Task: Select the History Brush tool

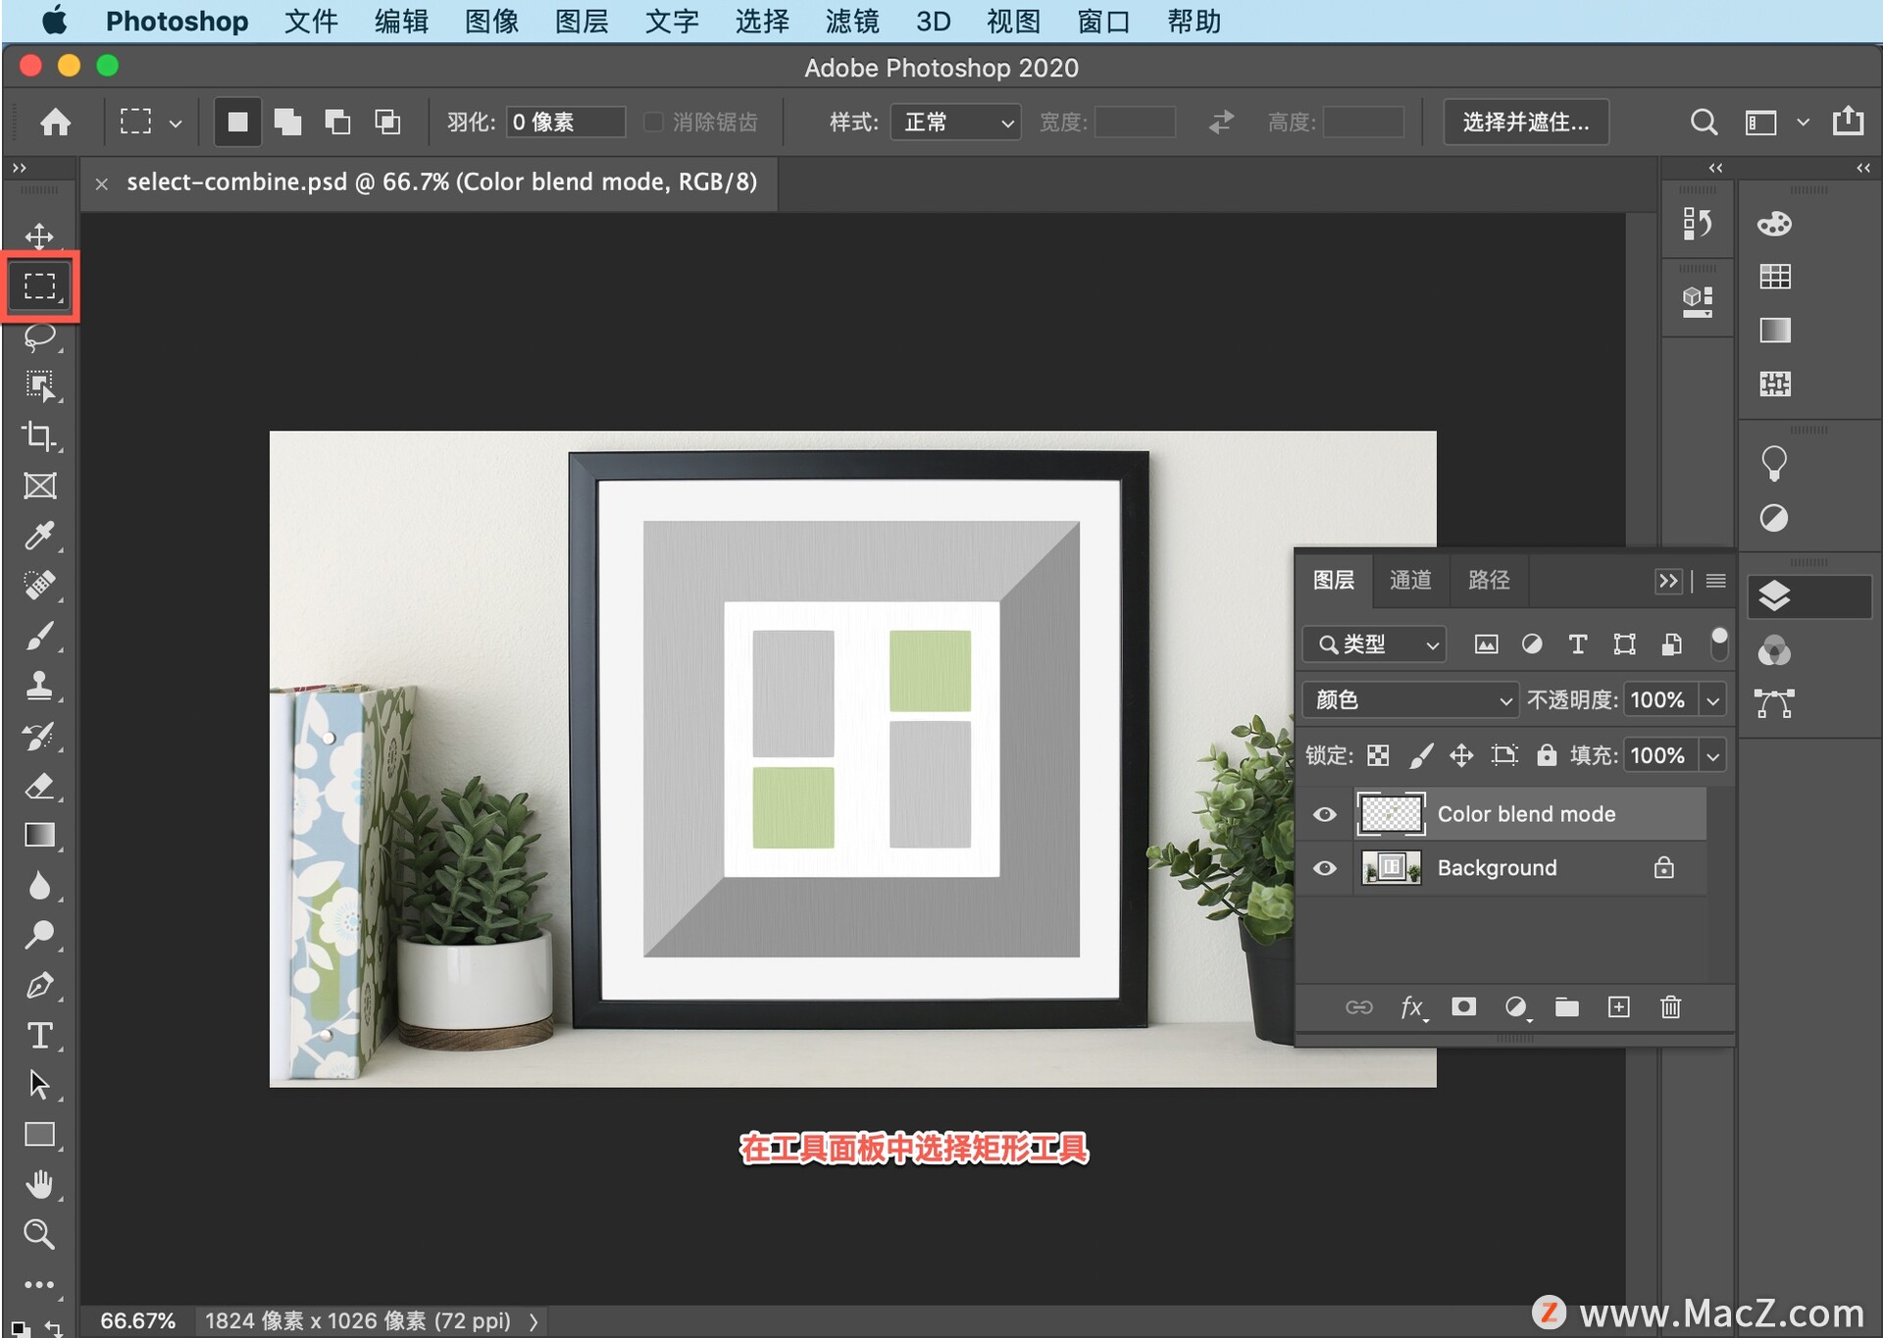Action: [39, 736]
